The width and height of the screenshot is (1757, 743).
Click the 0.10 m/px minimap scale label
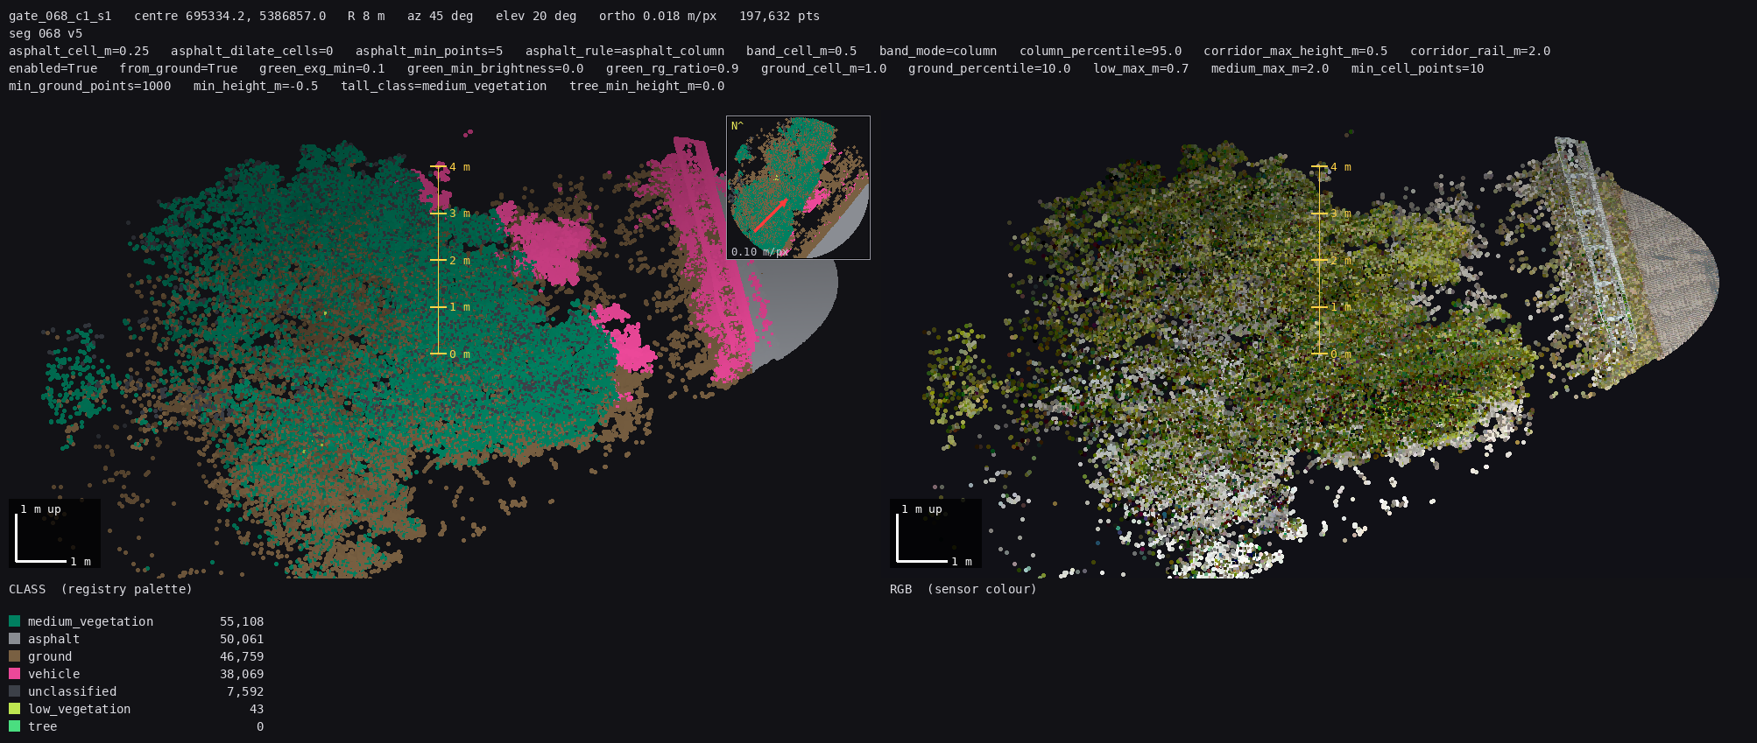pos(760,252)
